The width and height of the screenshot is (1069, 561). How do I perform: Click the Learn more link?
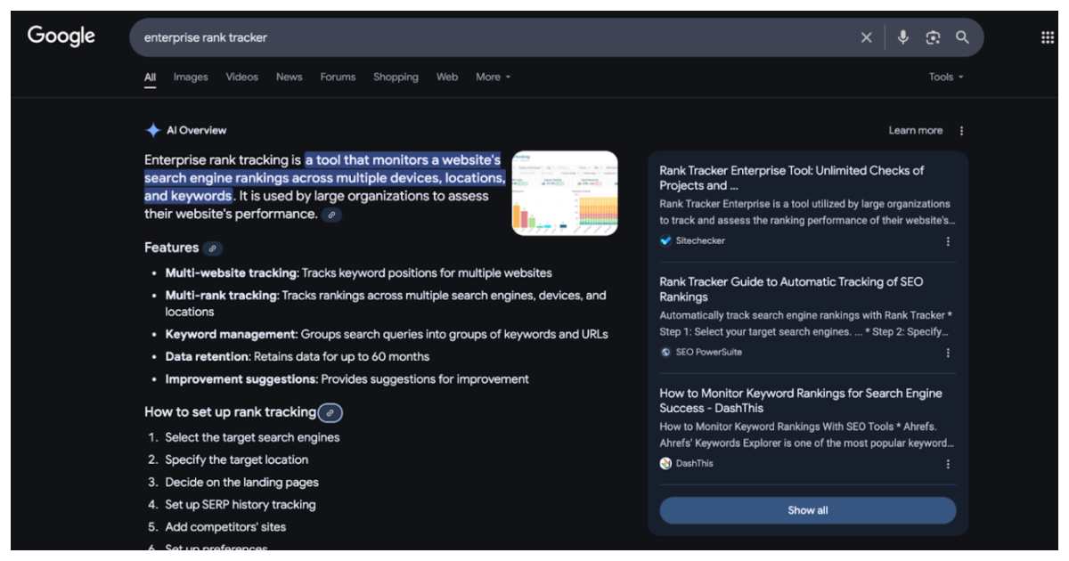pos(915,130)
